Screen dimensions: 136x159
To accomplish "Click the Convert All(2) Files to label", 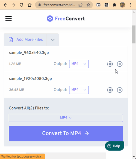I will (29, 108).
